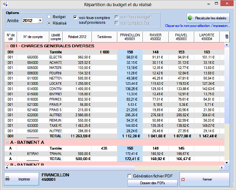
Task: Toggle 'voir tous comptes sauf provisions' checkbox
Action: [x=75, y=17]
